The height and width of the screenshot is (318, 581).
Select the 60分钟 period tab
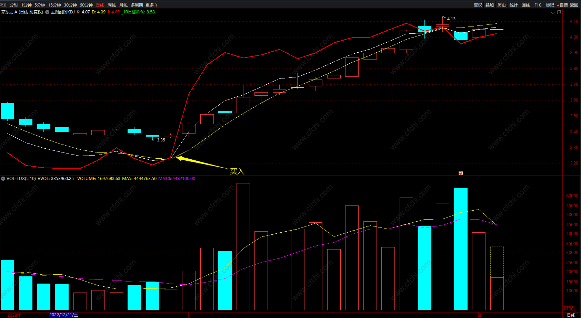tap(86, 5)
